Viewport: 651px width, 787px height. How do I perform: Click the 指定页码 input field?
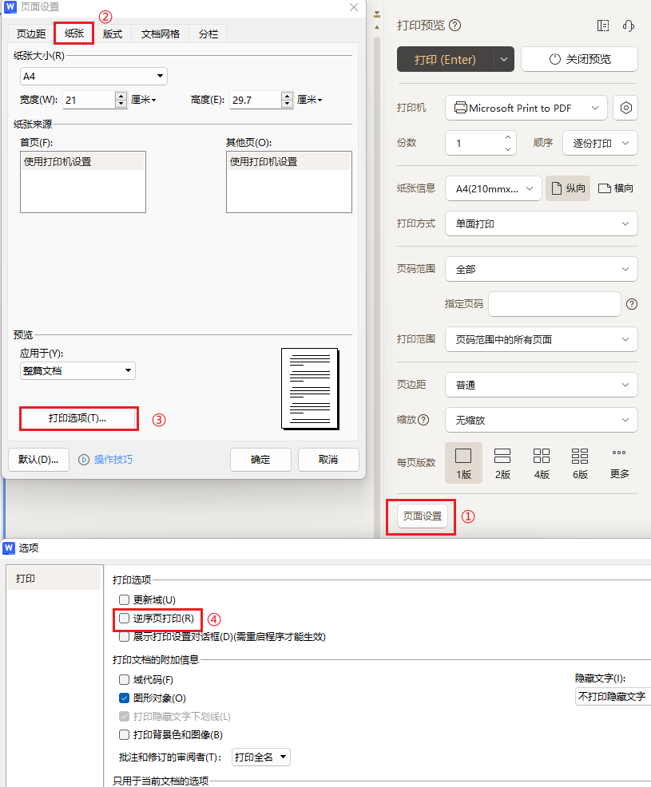554,304
